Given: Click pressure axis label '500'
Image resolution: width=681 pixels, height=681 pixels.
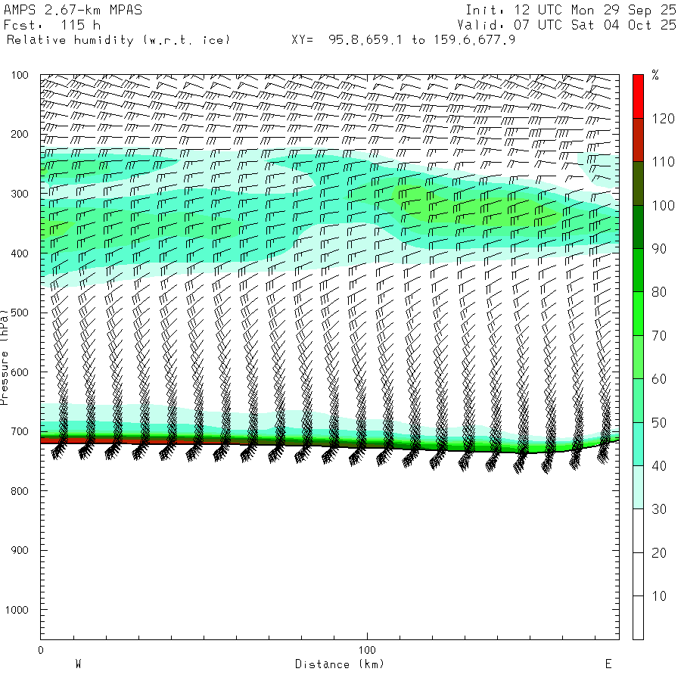Looking at the screenshot, I should 20,313.
